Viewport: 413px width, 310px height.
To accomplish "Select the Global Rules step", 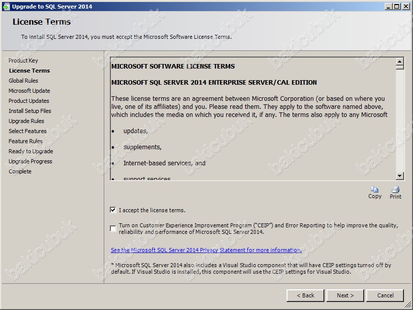I will (x=23, y=81).
